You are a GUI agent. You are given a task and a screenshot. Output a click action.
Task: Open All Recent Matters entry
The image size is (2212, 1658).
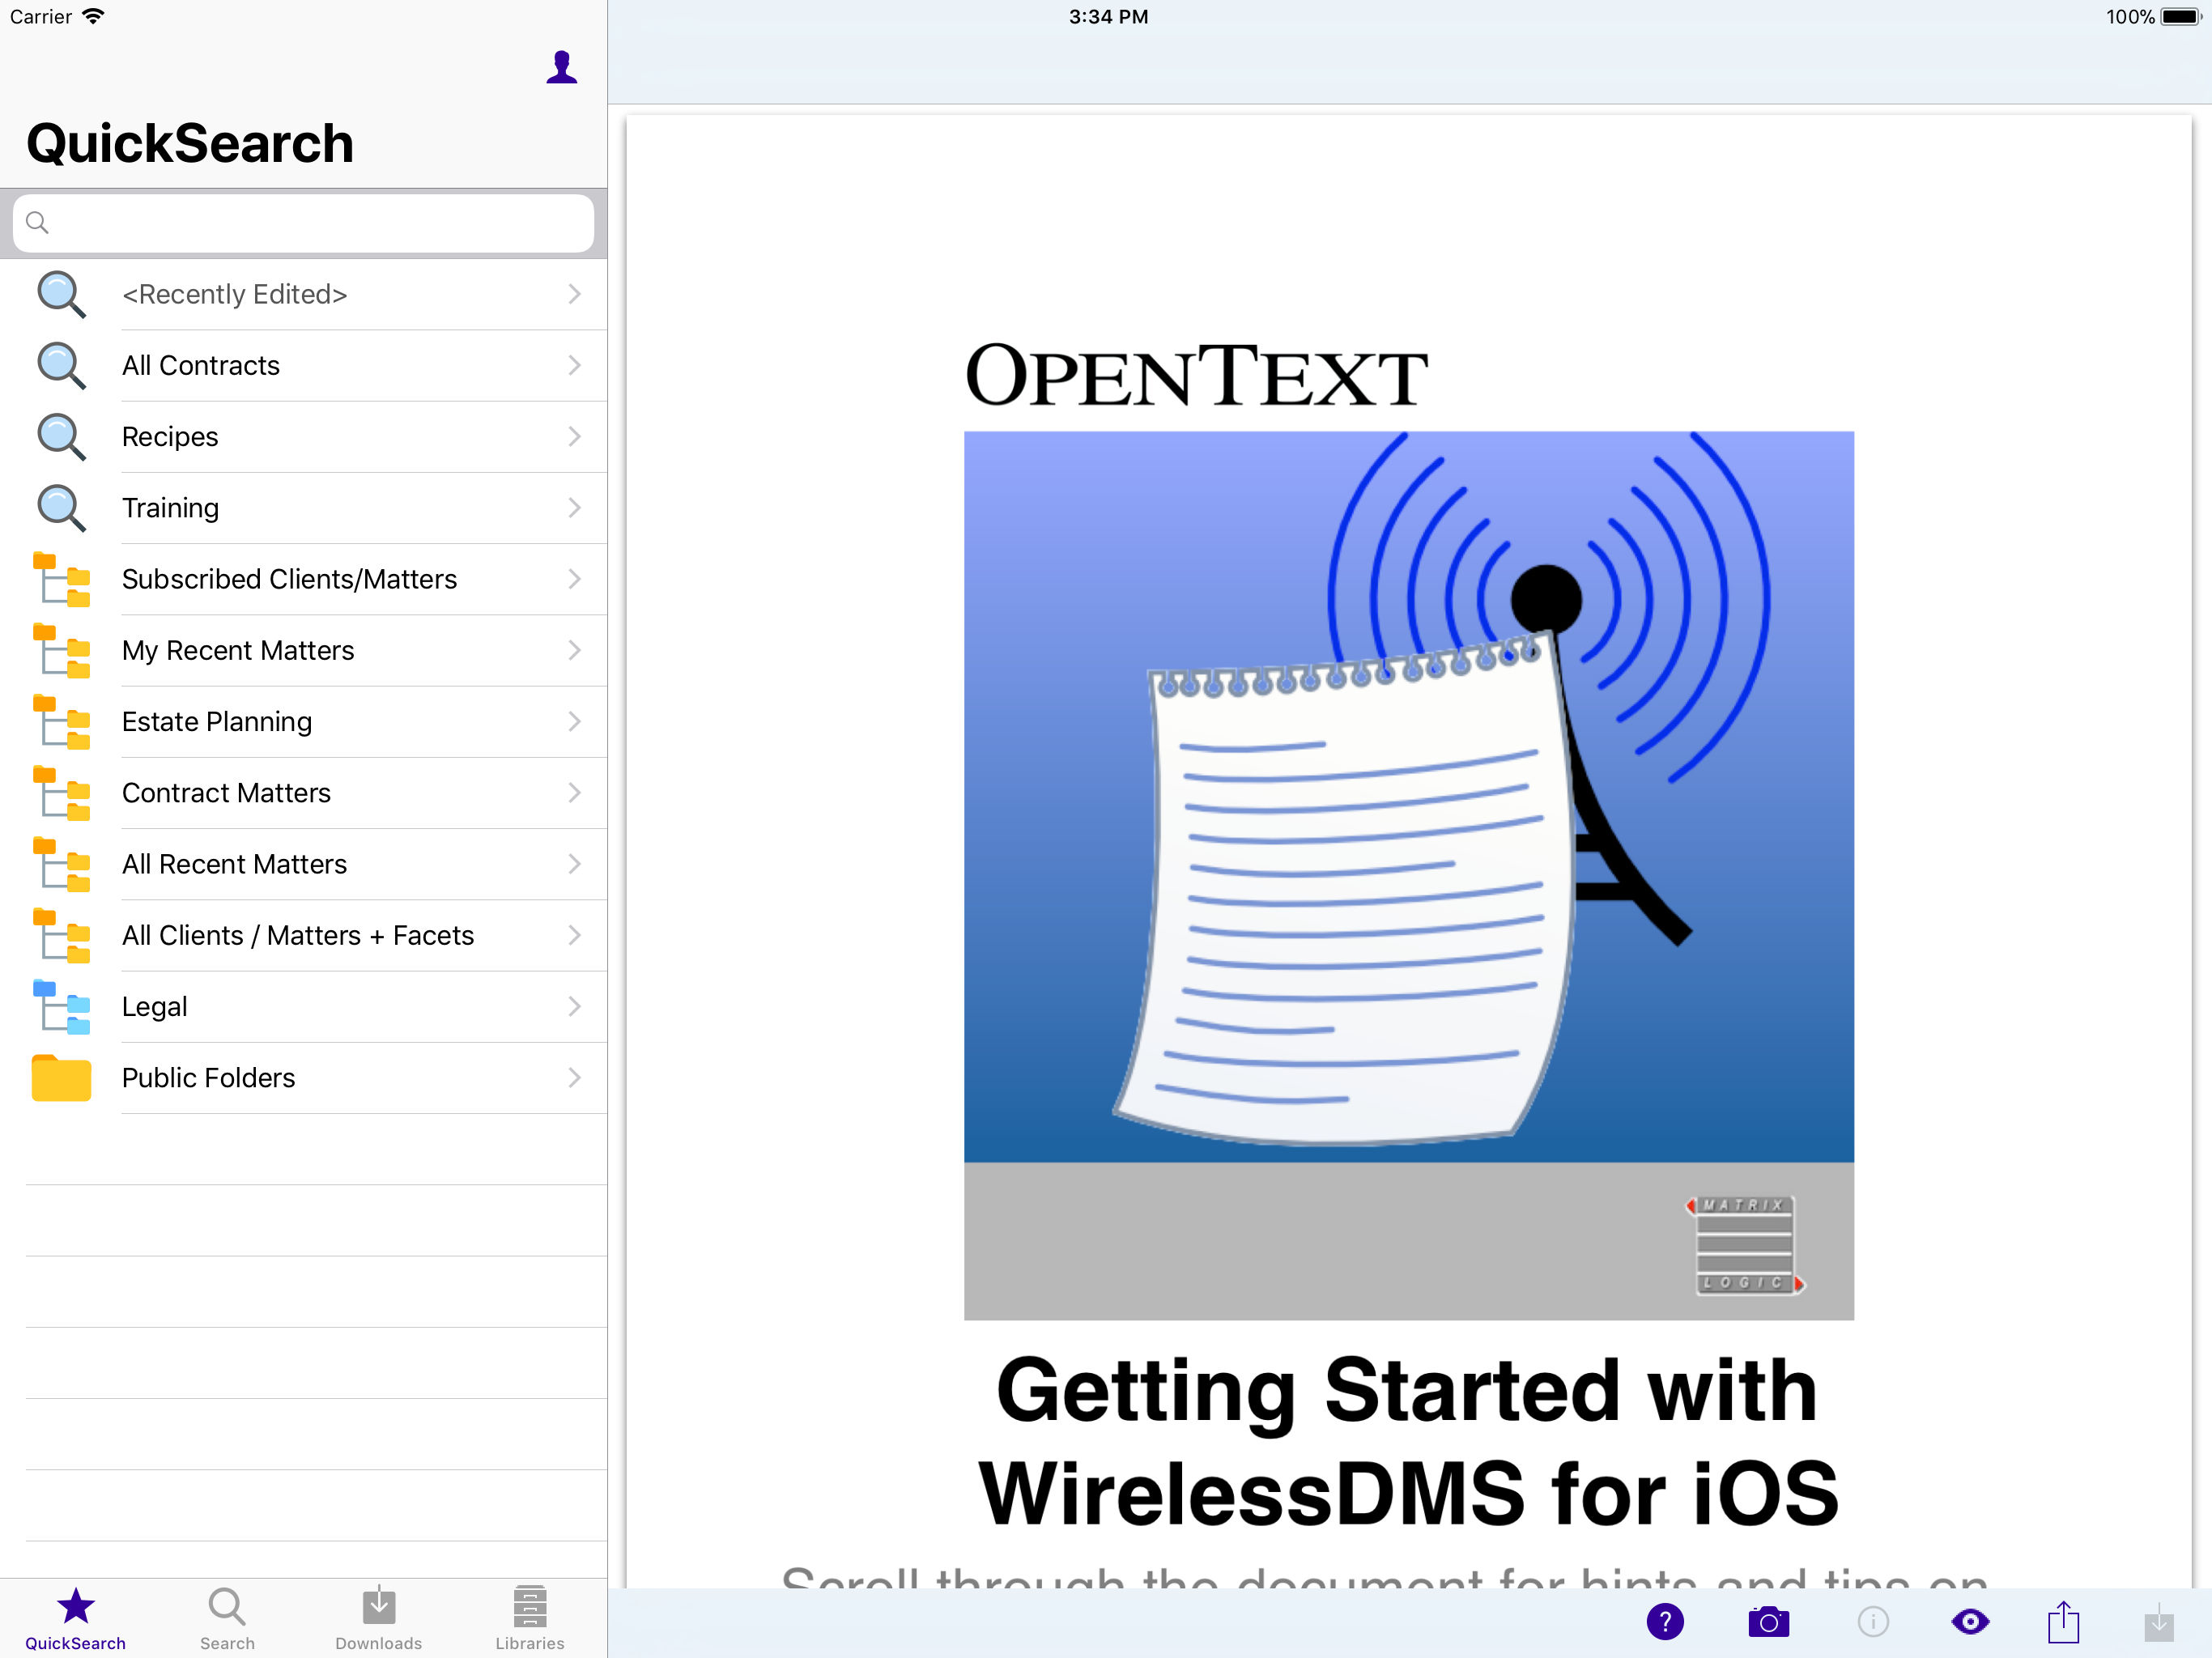click(303, 863)
